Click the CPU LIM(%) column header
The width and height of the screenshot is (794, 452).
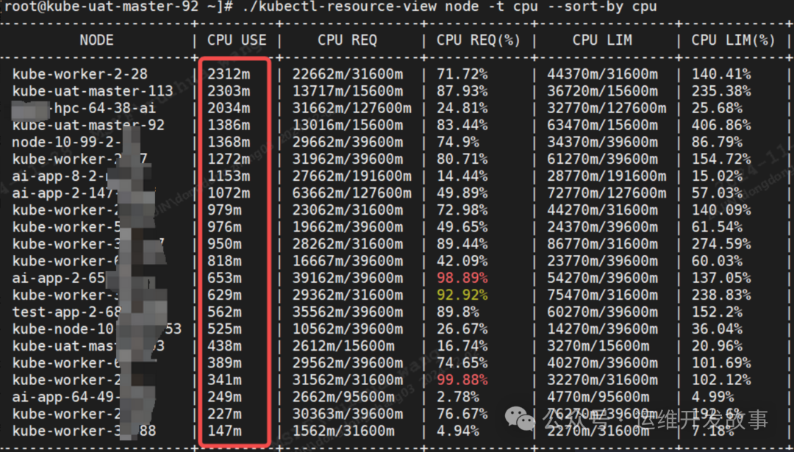click(734, 40)
